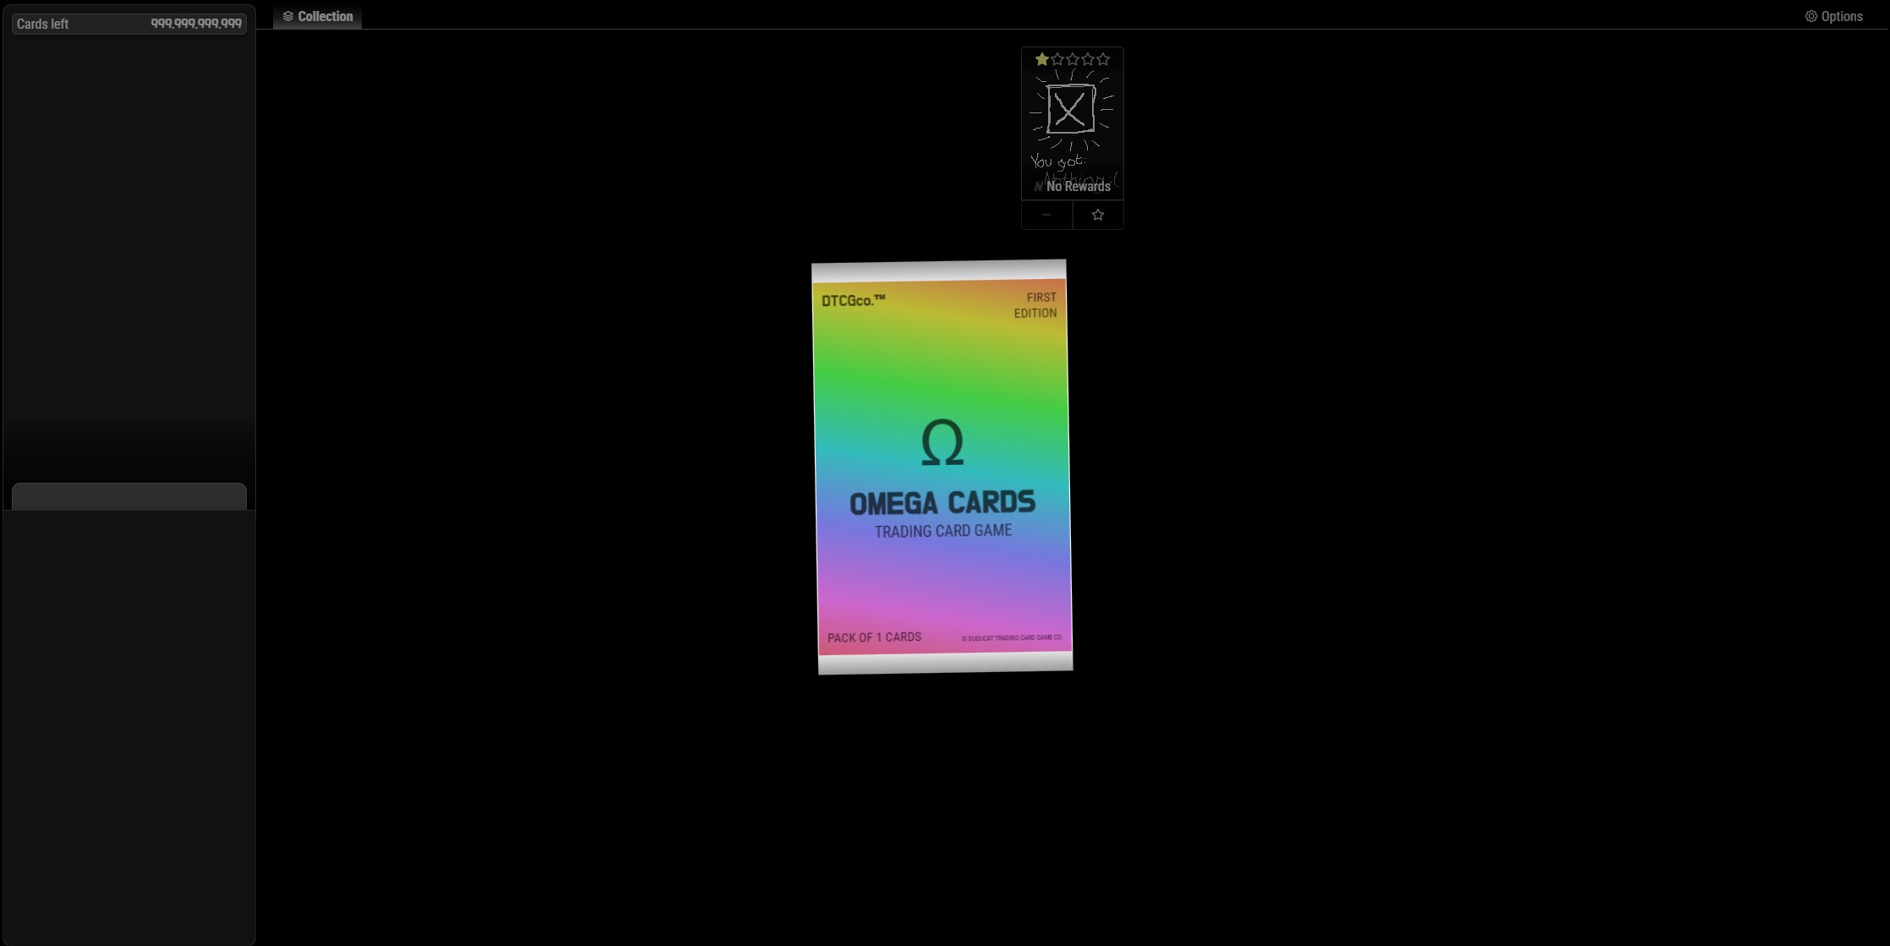Open the Options menu
The image size is (1890, 946).
(x=1833, y=16)
